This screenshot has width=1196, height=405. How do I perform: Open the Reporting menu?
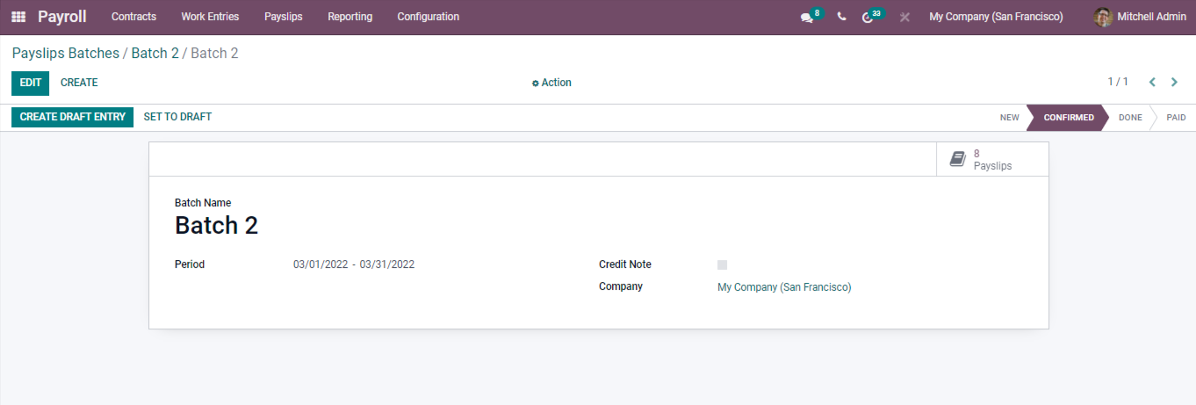(x=349, y=17)
